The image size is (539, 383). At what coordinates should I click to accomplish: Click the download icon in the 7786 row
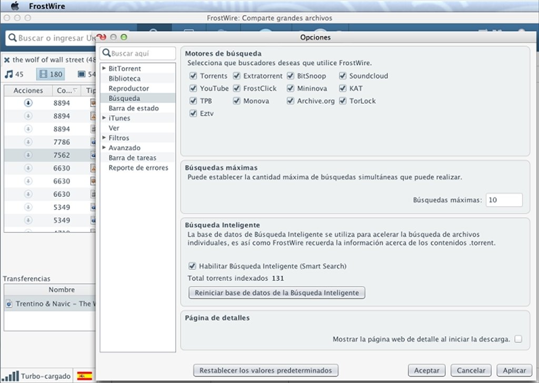28,142
